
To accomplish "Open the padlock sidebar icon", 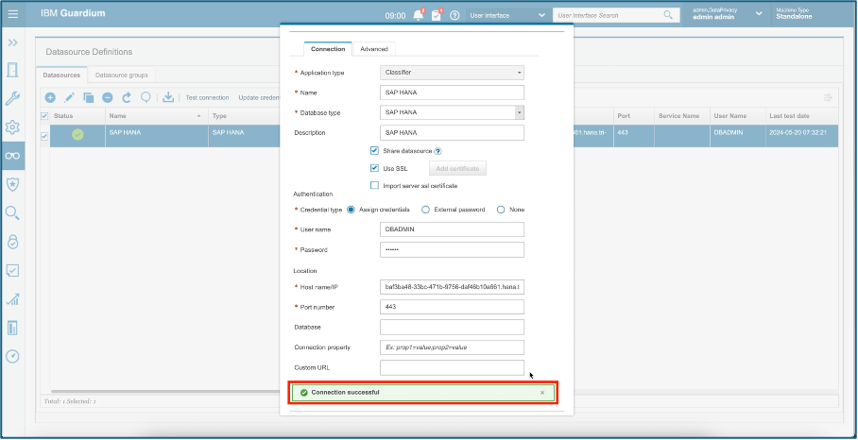I will point(12,242).
